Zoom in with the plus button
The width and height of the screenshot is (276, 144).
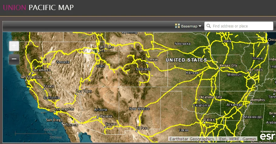click(14, 46)
